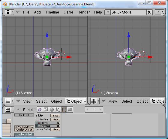Screen dimensions: 168x139
Task: Set lightmap as active UV layer toggle
Action: click(36, 126)
